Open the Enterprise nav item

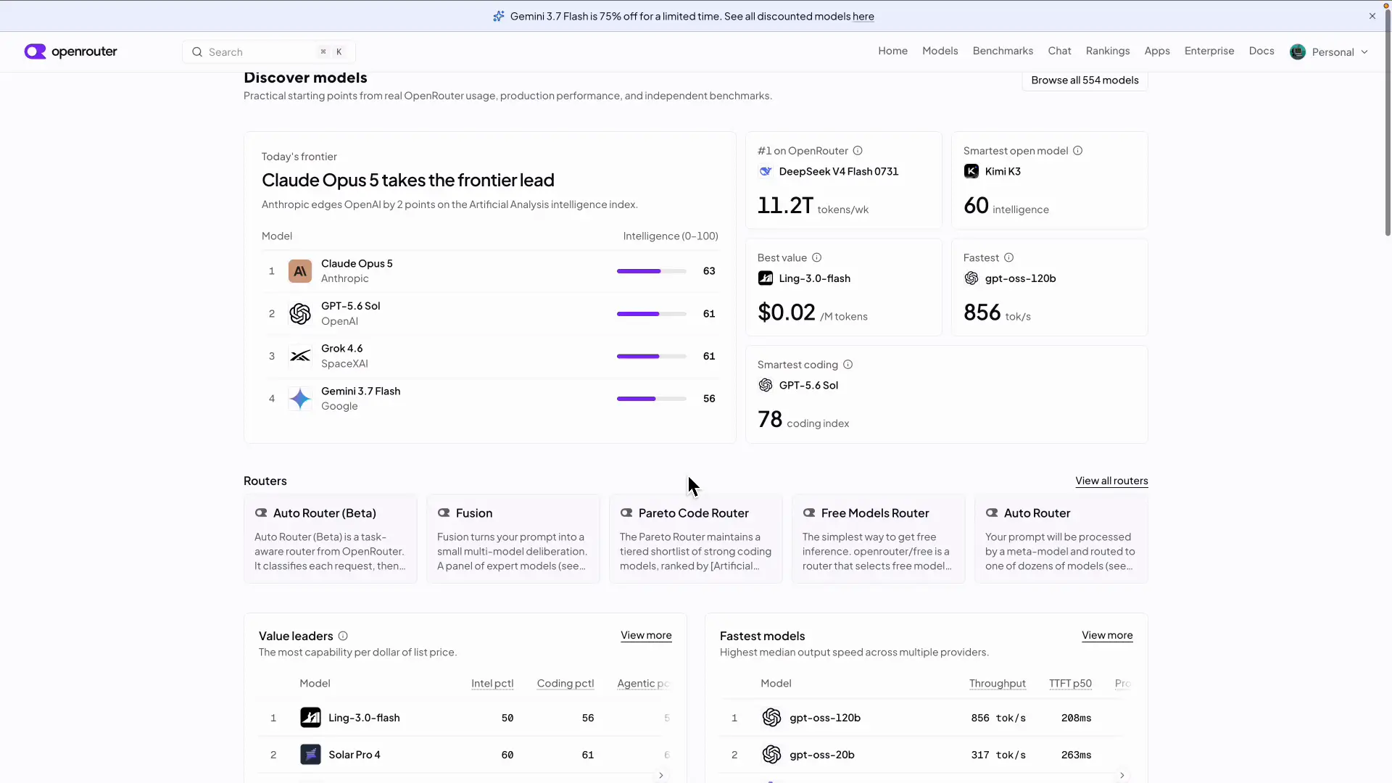pos(1209,51)
